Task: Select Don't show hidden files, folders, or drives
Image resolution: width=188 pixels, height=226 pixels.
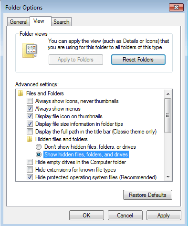Action: (x=39, y=147)
